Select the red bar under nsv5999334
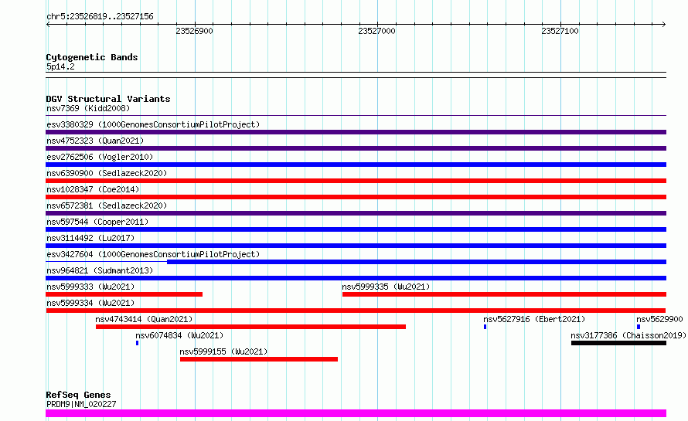The height and width of the screenshot is (421, 688). tap(356, 311)
